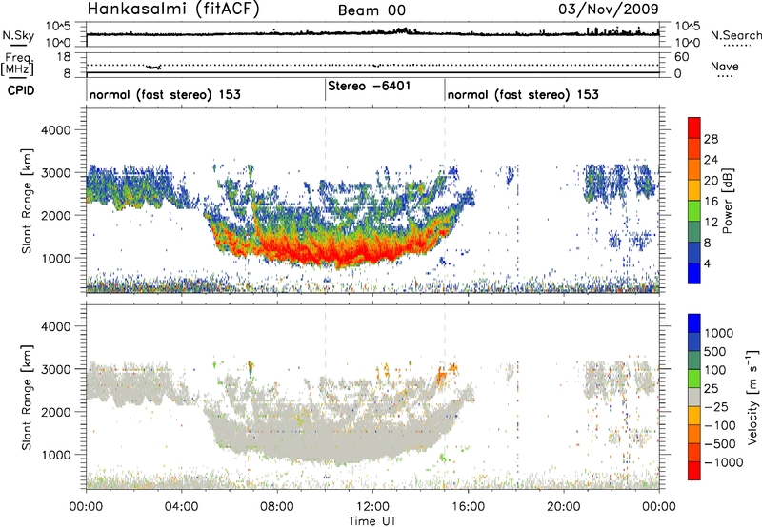The height and width of the screenshot is (527, 762).
Task: Click the gray segment of Velocity colorbar
Action: point(694,397)
